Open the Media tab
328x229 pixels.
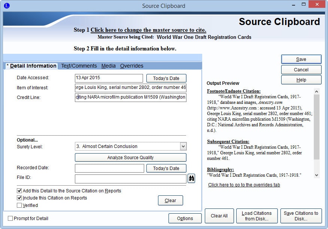coord(108,66)
